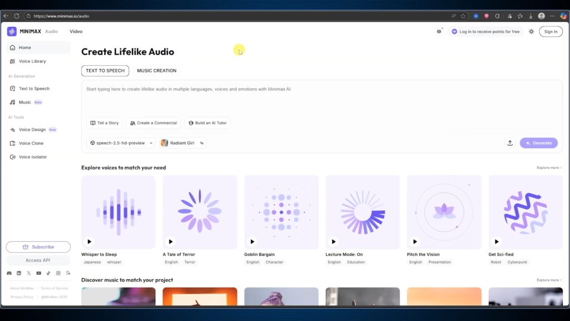Viewport: 570px width, 321px height.
Task: Open the Whisper to Sleep waveform thumbnail
Action: 118,212
